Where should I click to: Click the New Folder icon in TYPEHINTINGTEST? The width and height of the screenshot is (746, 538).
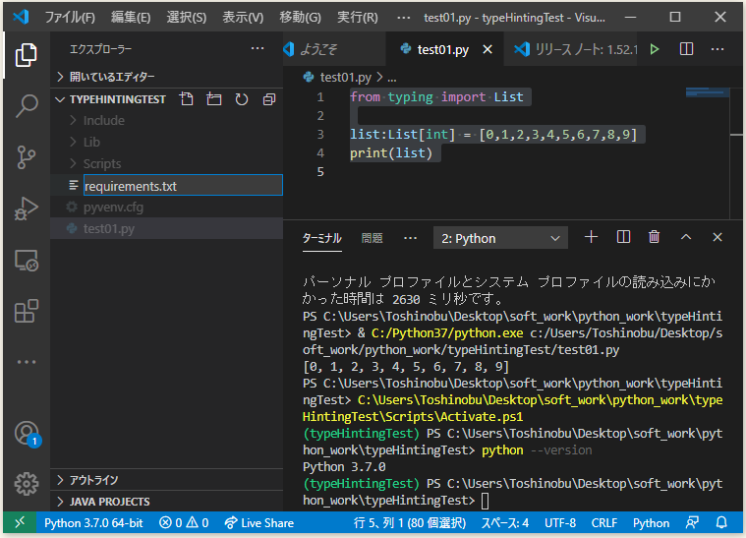(214, 99)
